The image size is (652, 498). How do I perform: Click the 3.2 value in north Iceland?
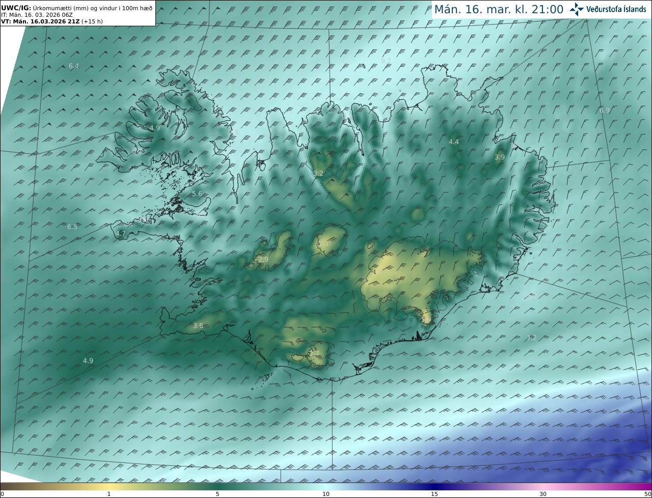pyautogui.click(x=318, y=173)
